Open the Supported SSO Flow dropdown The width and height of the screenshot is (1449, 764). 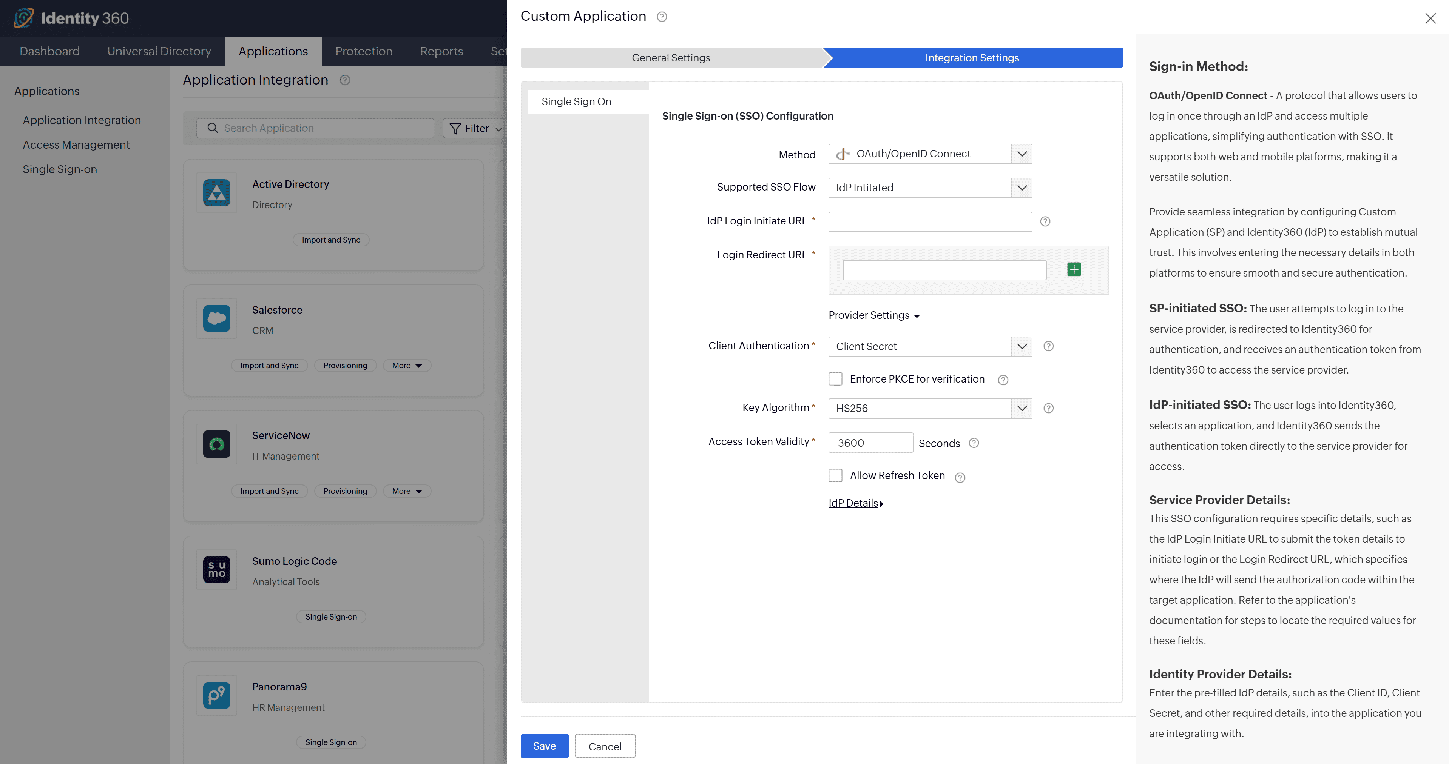930,188
